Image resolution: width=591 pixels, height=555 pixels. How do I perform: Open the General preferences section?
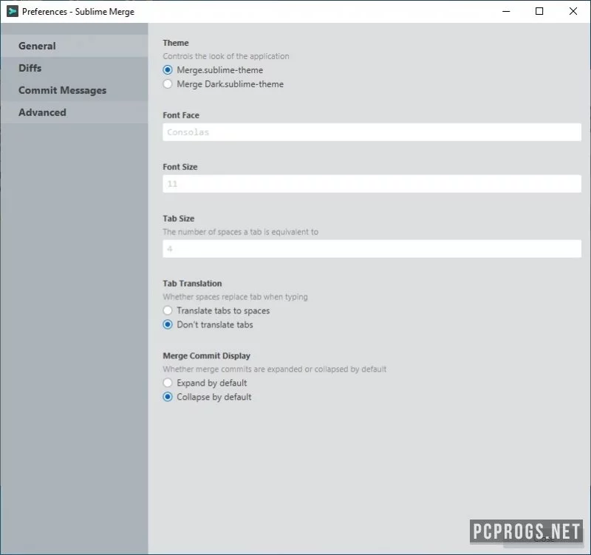(74, 46)
